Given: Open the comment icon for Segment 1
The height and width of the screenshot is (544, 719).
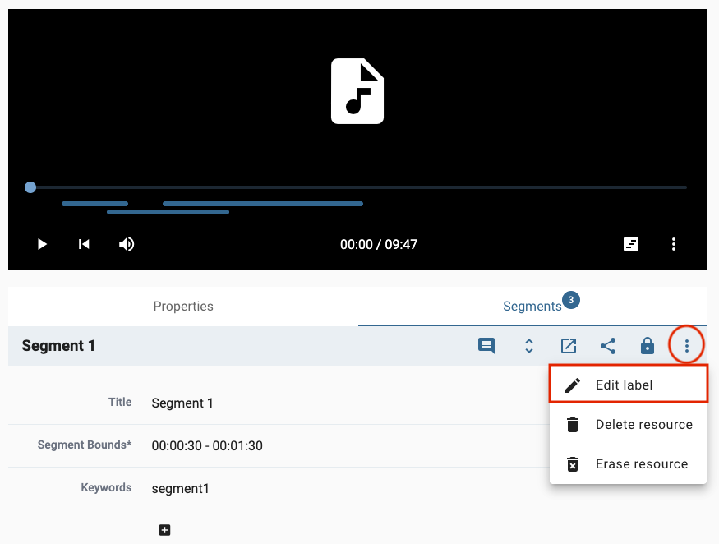Looking at the screenshot, I should 486,345.
